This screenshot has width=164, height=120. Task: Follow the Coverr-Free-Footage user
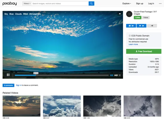point(146,17)
